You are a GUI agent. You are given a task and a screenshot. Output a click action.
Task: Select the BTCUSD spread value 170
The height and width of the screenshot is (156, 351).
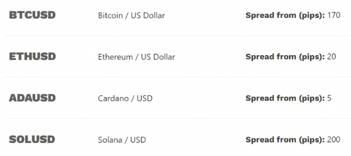tap(334, 15)
